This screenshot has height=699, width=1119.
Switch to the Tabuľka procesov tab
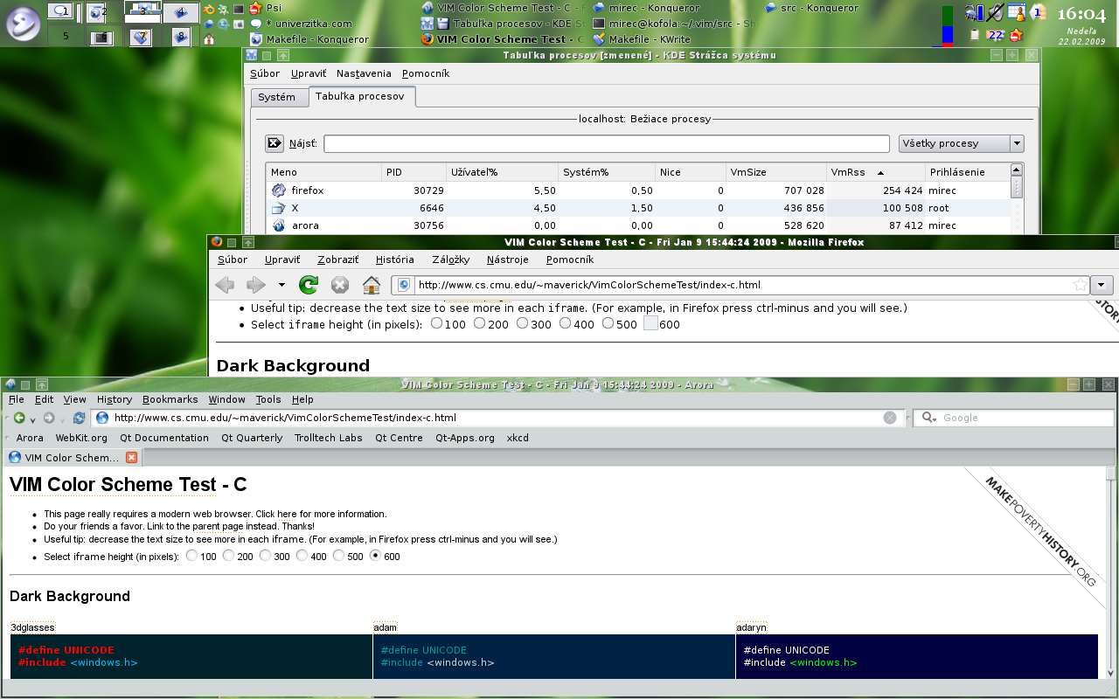[360, 96]
